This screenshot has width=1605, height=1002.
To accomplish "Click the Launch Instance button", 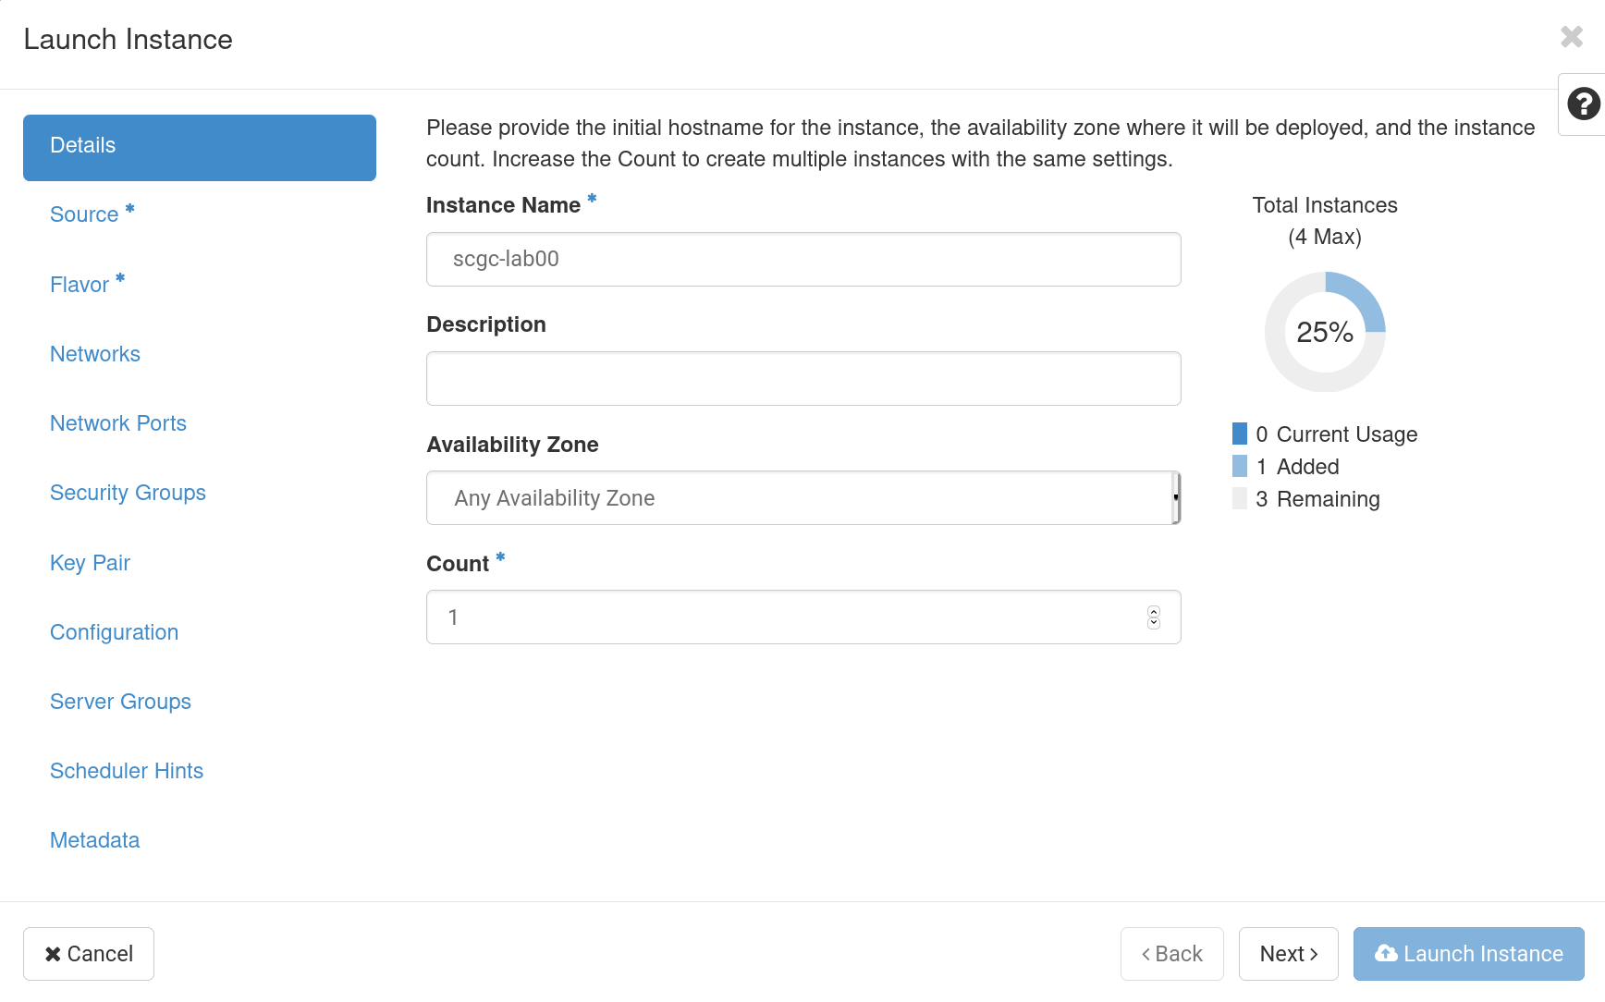I will [x=1468, y=954].
